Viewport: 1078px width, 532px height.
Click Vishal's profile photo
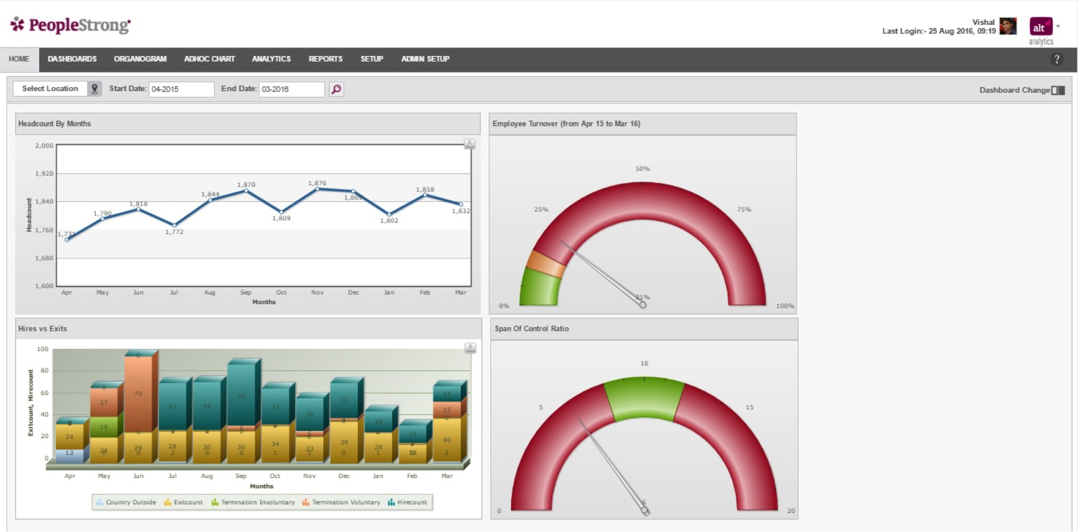pos(1007,26)
